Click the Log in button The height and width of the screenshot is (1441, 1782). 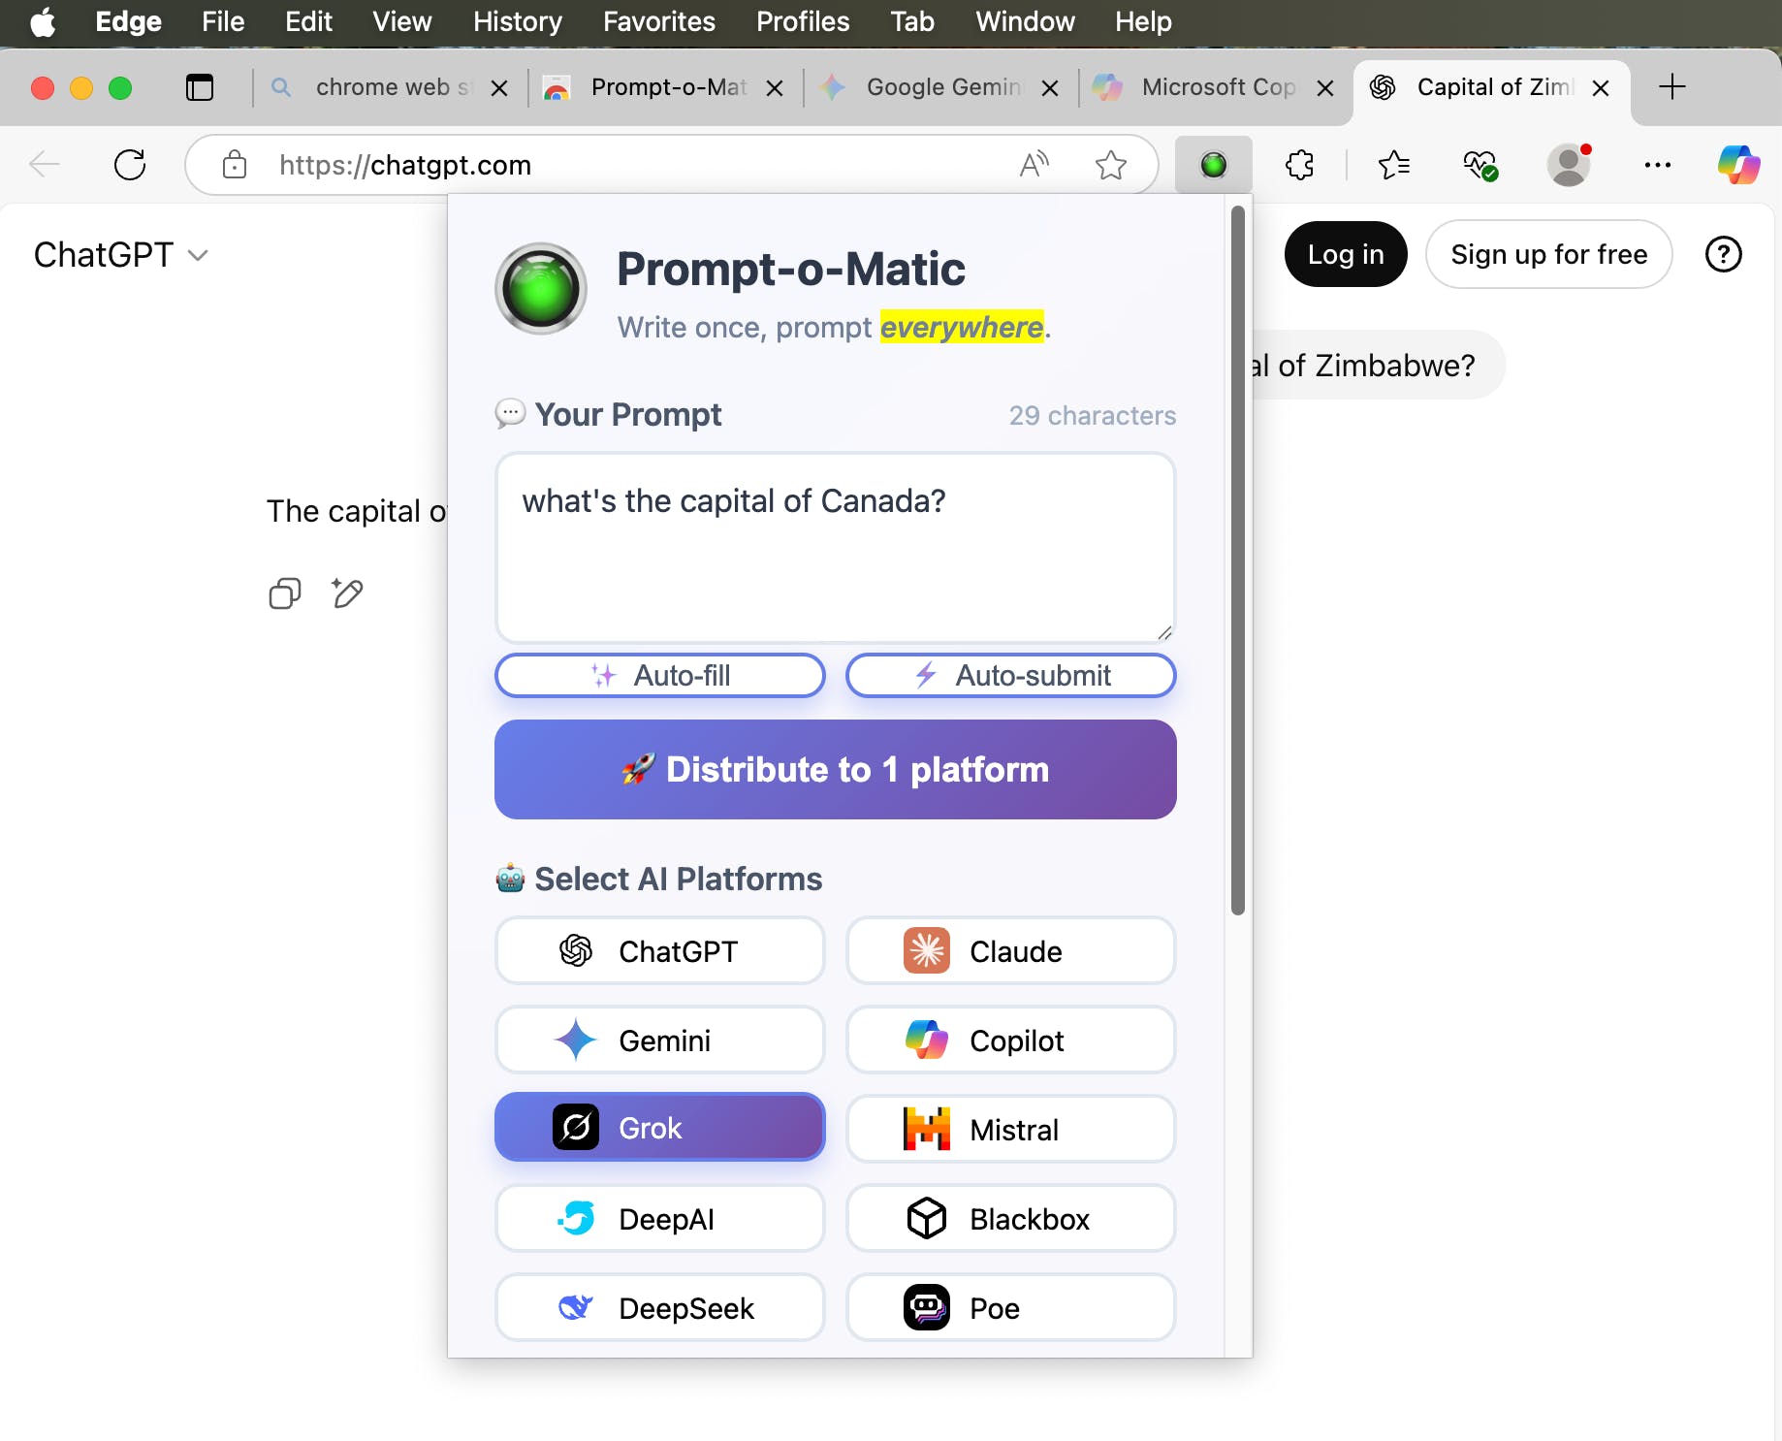coord(1346,254)
